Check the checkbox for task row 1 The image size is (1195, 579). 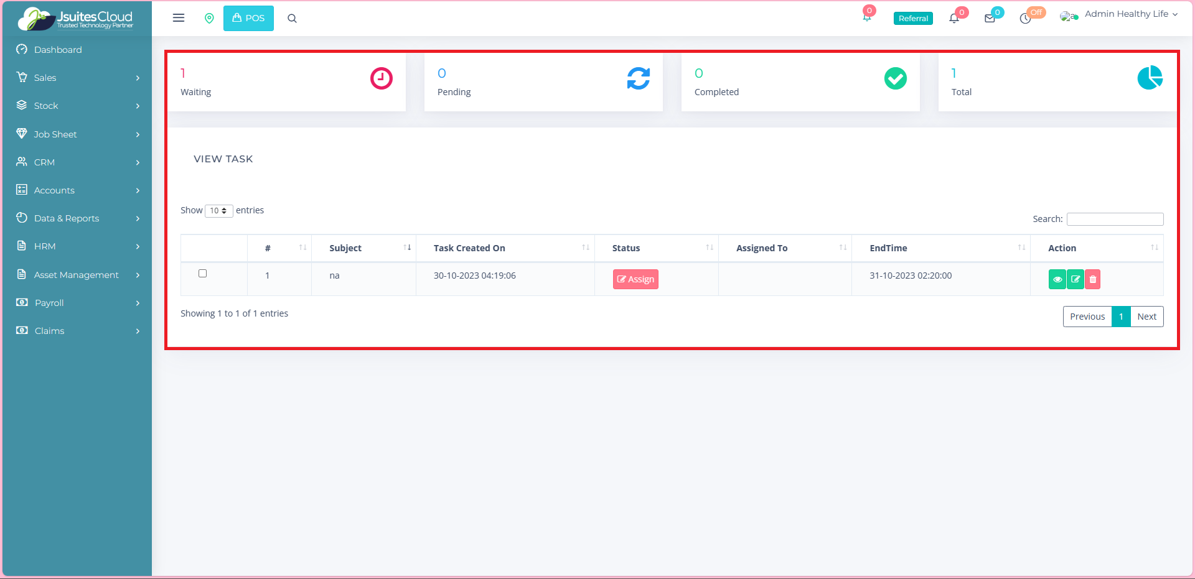(x=202, y=274)
